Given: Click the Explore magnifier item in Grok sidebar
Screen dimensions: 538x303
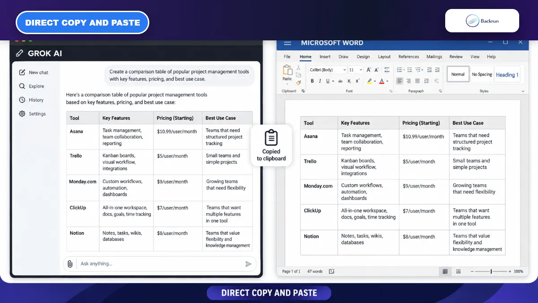Looking at the screenshot, I should coord(31,86).
